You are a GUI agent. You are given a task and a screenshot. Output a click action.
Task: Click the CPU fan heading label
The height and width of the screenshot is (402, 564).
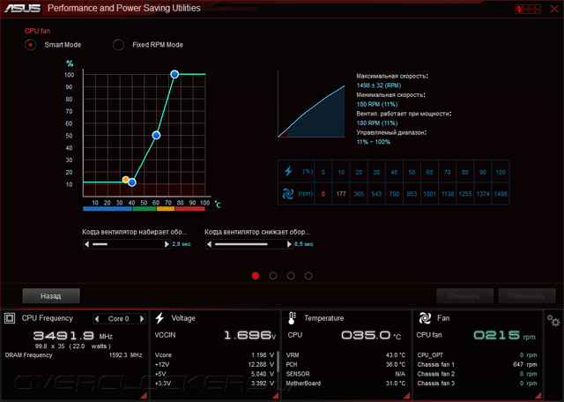(x=37, y=31)
